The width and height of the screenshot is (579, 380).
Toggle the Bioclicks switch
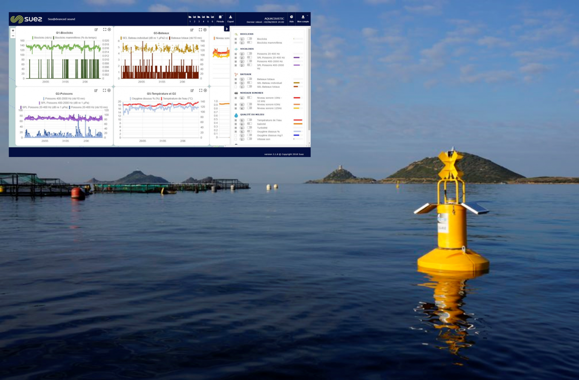(250, 39)
